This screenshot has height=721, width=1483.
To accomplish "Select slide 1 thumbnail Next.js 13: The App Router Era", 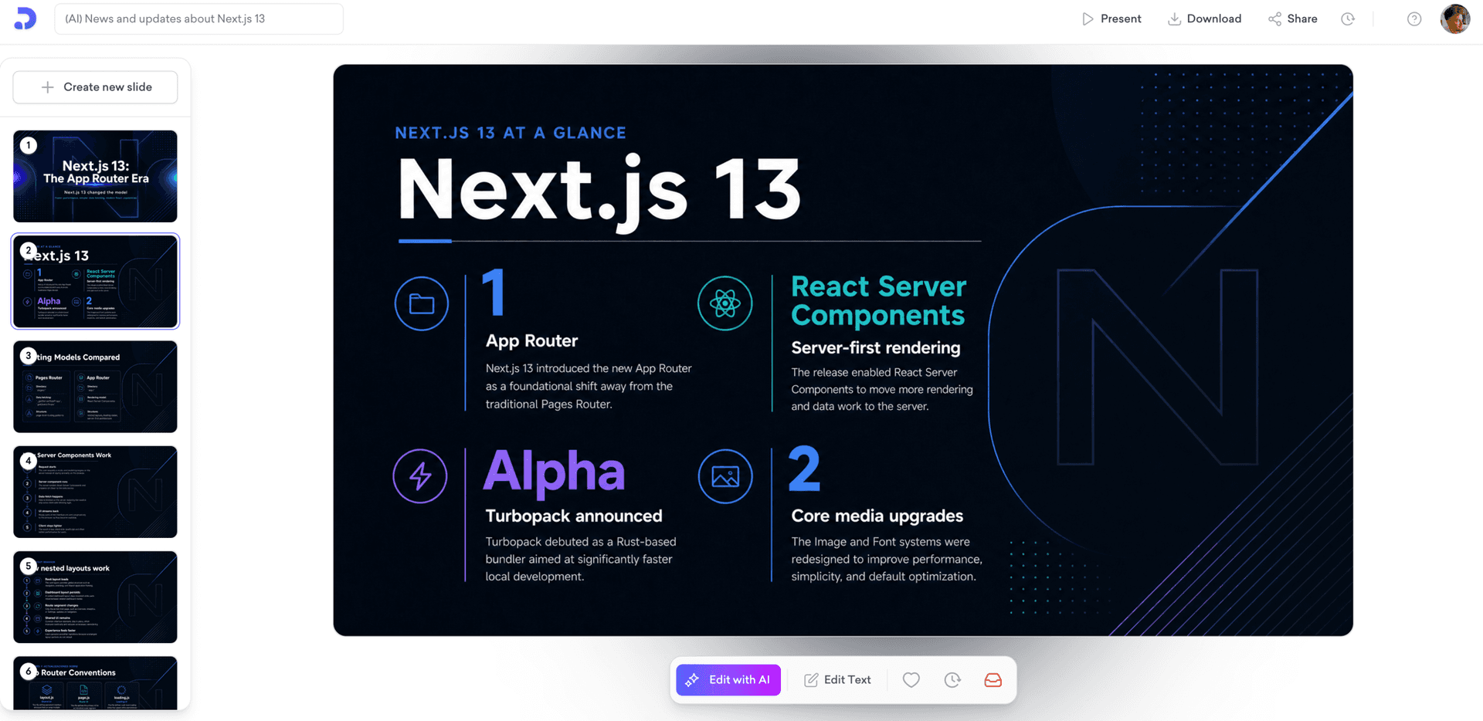I will click(95, 176).
